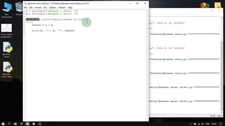Select the Деление чисел (else) Python file icon
Image resolution: width=225 pixels, height=126 pixels.
click(x=7, y=70)
